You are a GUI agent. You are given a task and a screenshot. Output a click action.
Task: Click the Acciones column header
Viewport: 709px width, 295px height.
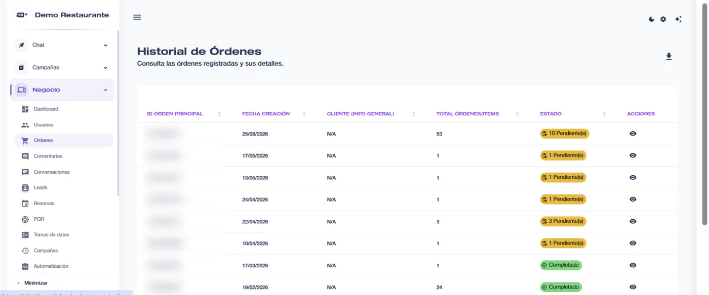pyautogui.click(x=641, y=114)
